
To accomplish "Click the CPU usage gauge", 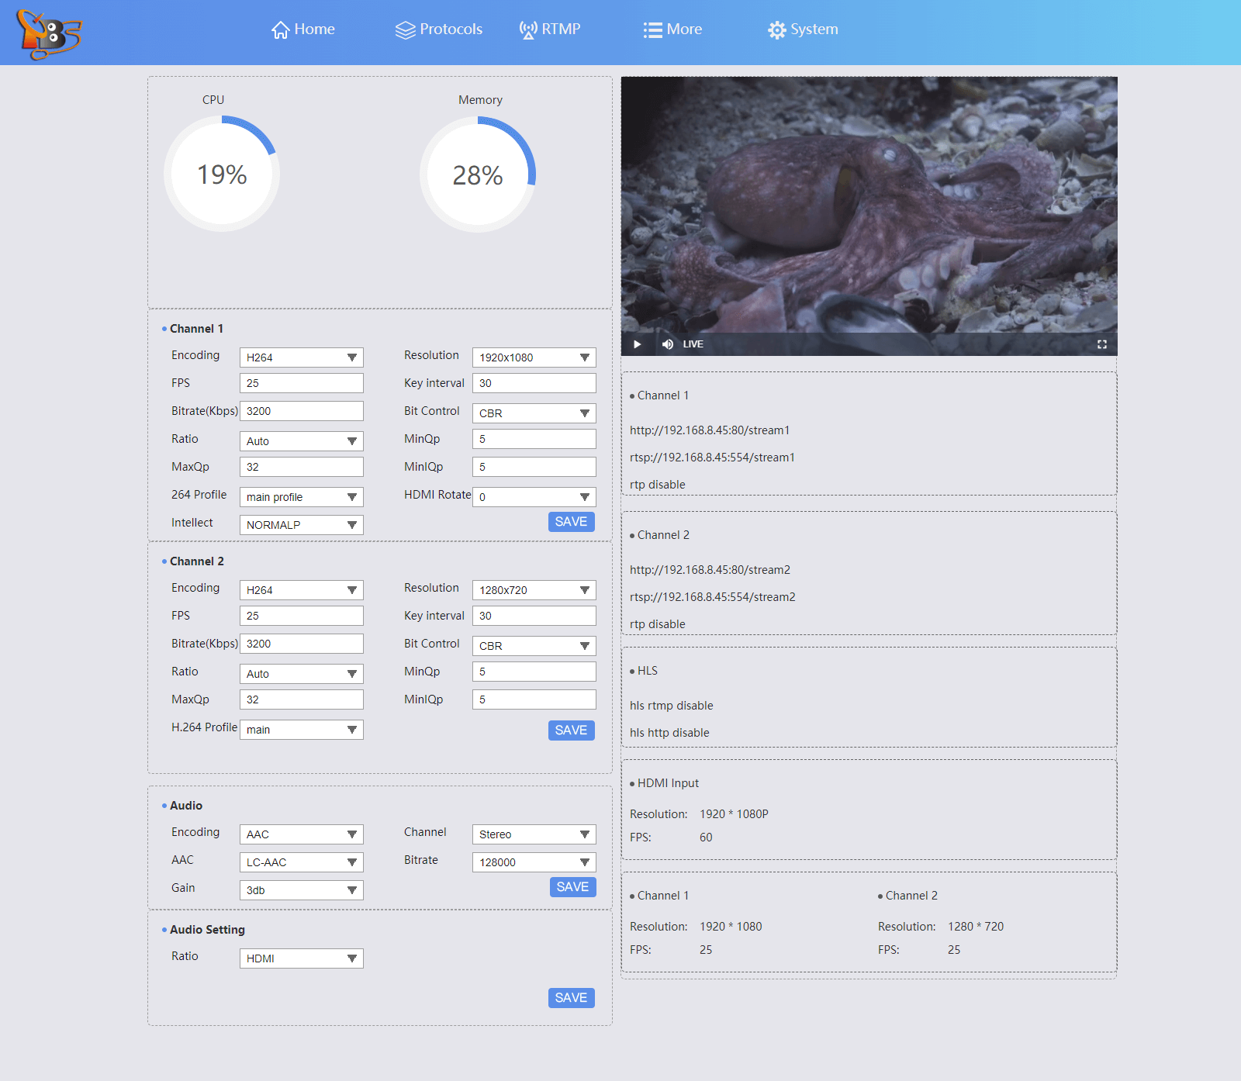I will tap(222, 174).
